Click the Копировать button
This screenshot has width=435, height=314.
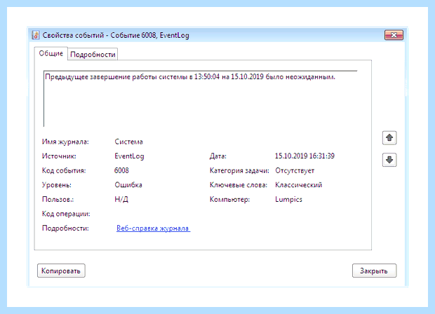coord(61,271)
